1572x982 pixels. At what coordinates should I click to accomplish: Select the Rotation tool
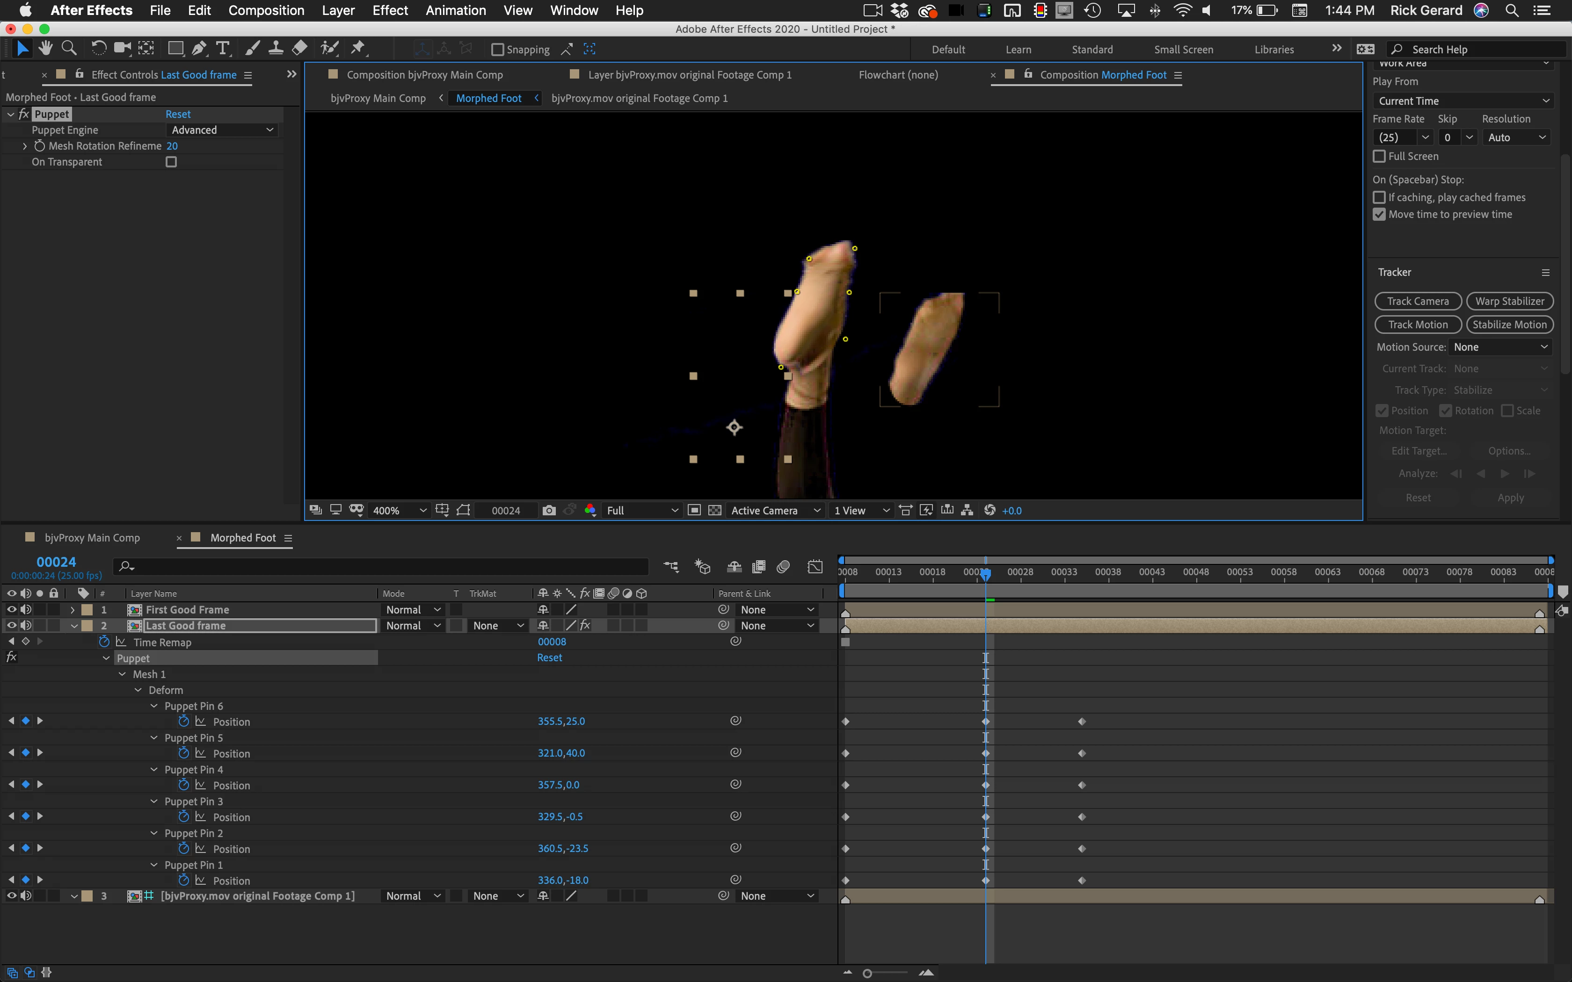pos(98,48)
